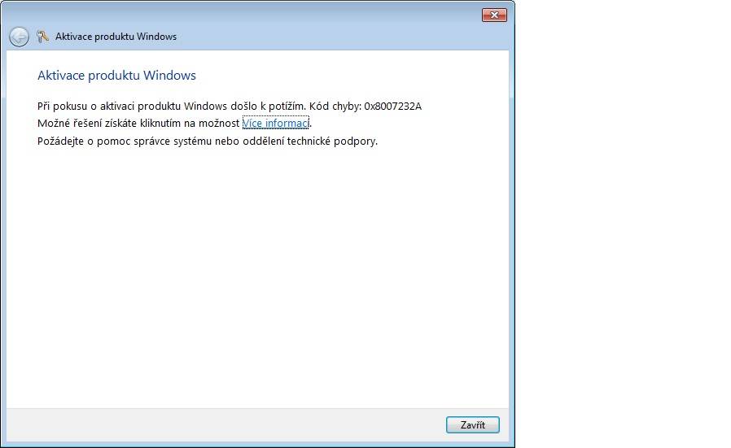Close the Windows activation window
731x448 pixels.
pos(495,15)
